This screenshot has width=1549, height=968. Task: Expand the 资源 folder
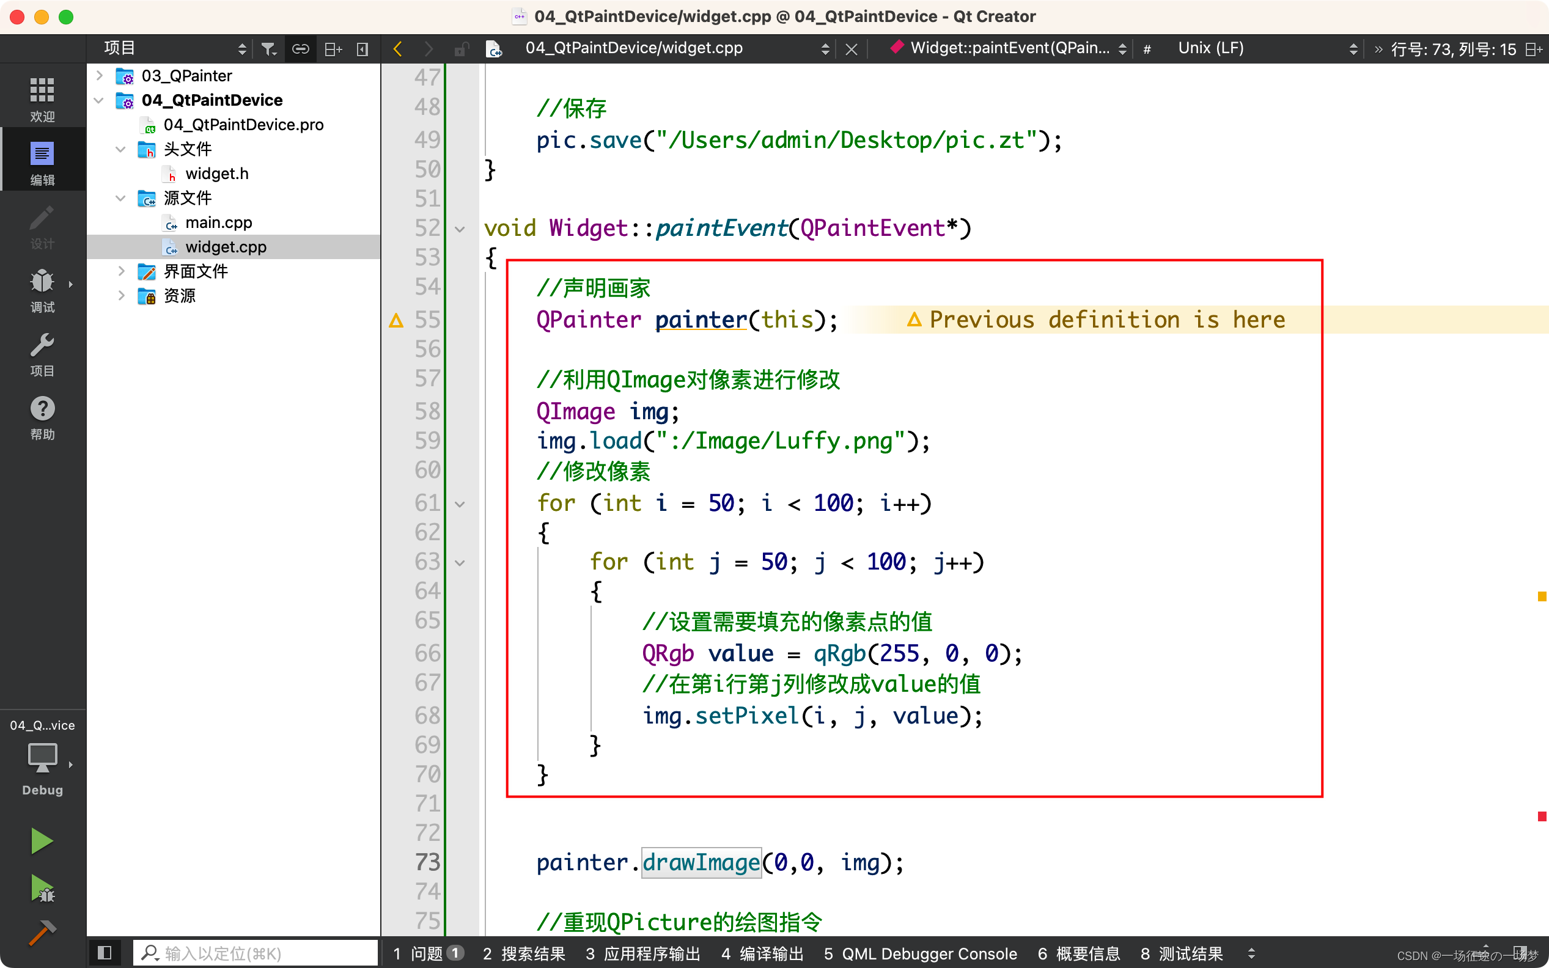[x=120, y=295]
